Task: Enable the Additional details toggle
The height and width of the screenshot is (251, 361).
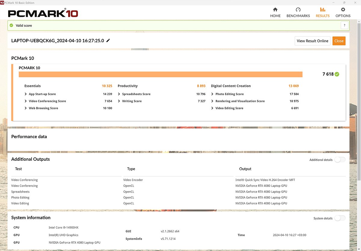Action: point(340,160)
